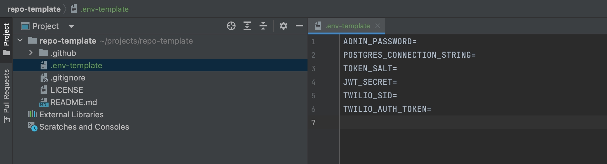
Task: Click the locate opened file crosshair icon
Action: tap(231, 26)
